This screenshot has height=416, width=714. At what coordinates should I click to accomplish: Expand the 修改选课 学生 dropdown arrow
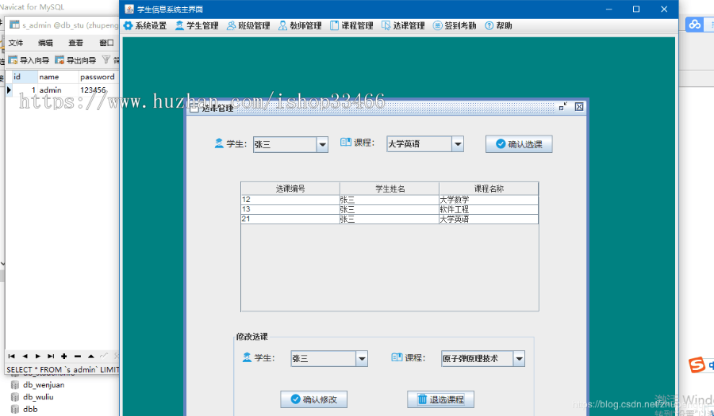[x=362, y=359]
